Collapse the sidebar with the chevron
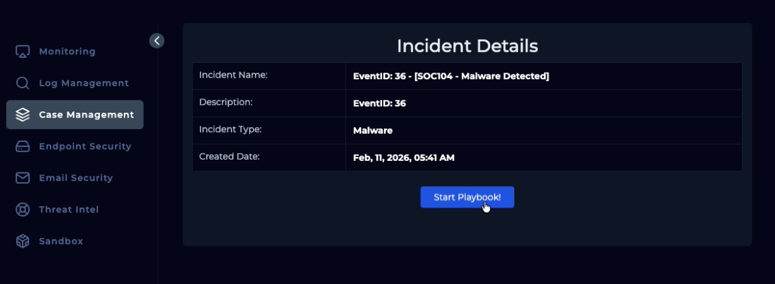Screen dimensions: 775x284 (156, 41)
